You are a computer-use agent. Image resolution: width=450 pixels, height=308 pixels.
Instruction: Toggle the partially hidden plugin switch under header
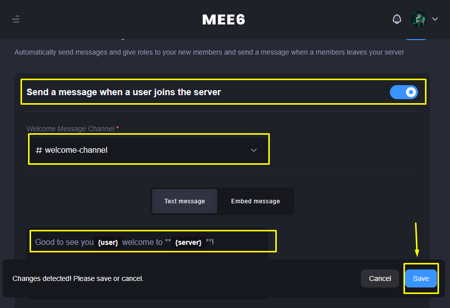click(x=416, y=38)
